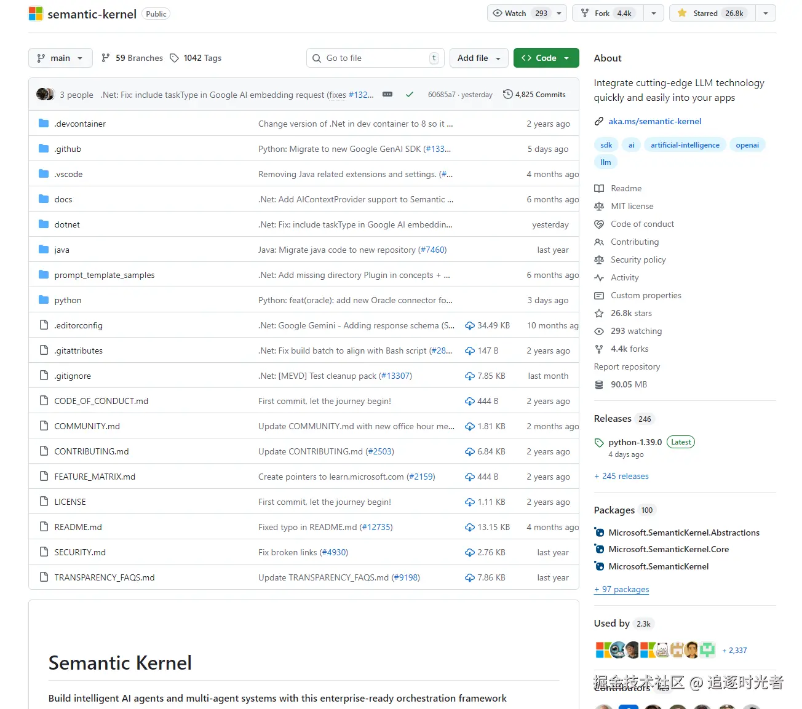Select the openai topic tag

tap(747, 145)
